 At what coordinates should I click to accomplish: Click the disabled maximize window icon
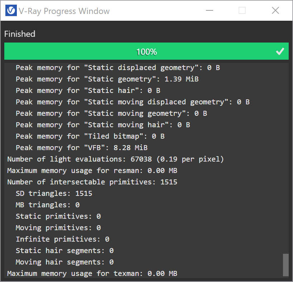coord(242,10)
